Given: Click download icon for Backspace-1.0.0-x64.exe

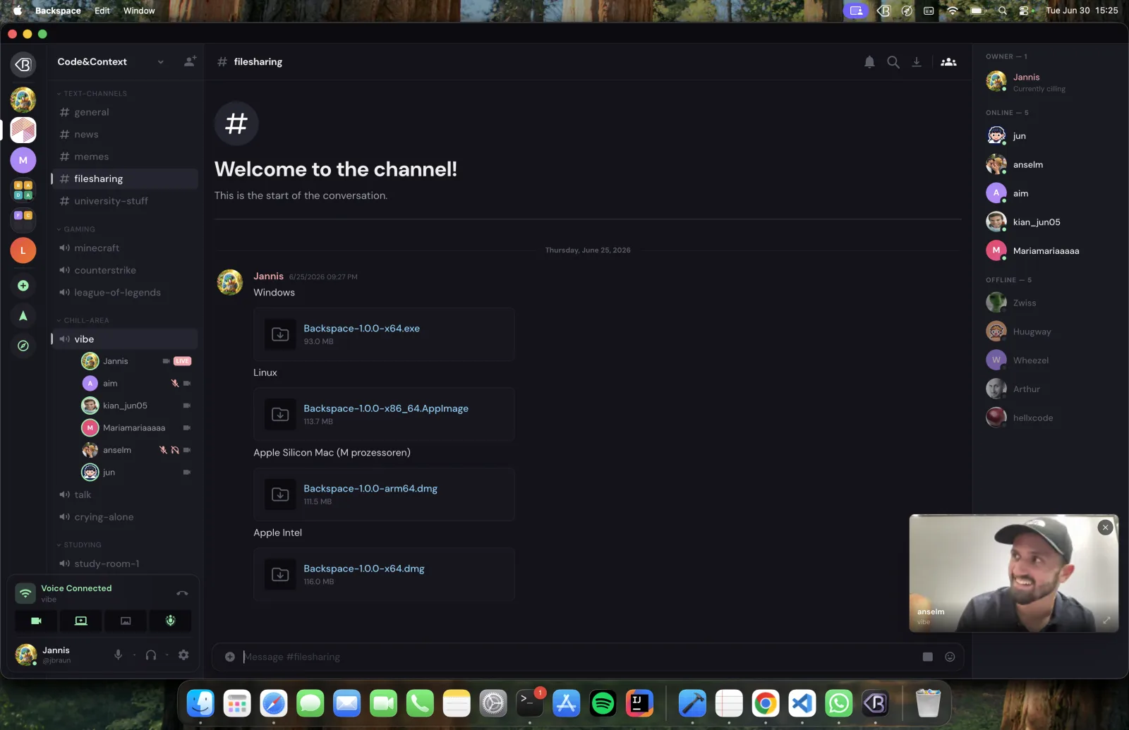Looking at the screenshot, I should pos(280,334).
